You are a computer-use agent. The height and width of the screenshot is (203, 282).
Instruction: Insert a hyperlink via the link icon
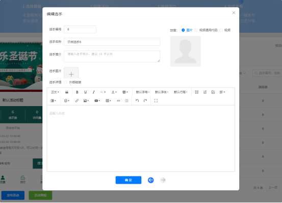tap(77, 100)
